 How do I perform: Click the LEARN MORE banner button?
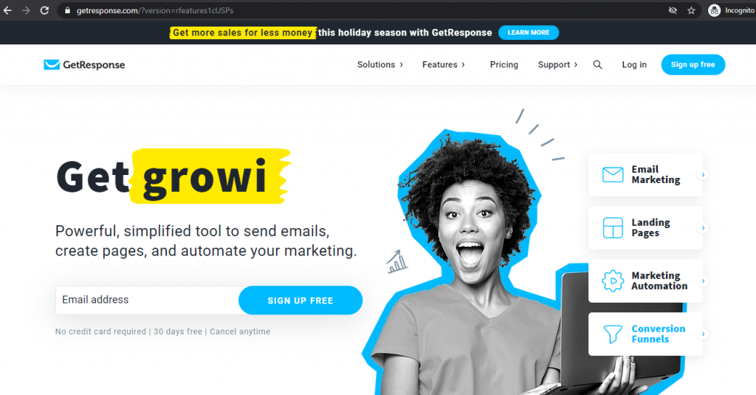click(529, 32)
